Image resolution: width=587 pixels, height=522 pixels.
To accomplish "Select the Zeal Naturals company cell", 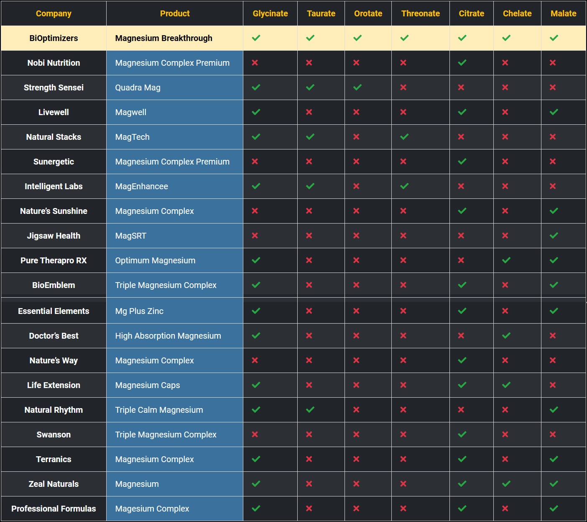I will click(54, 484).
